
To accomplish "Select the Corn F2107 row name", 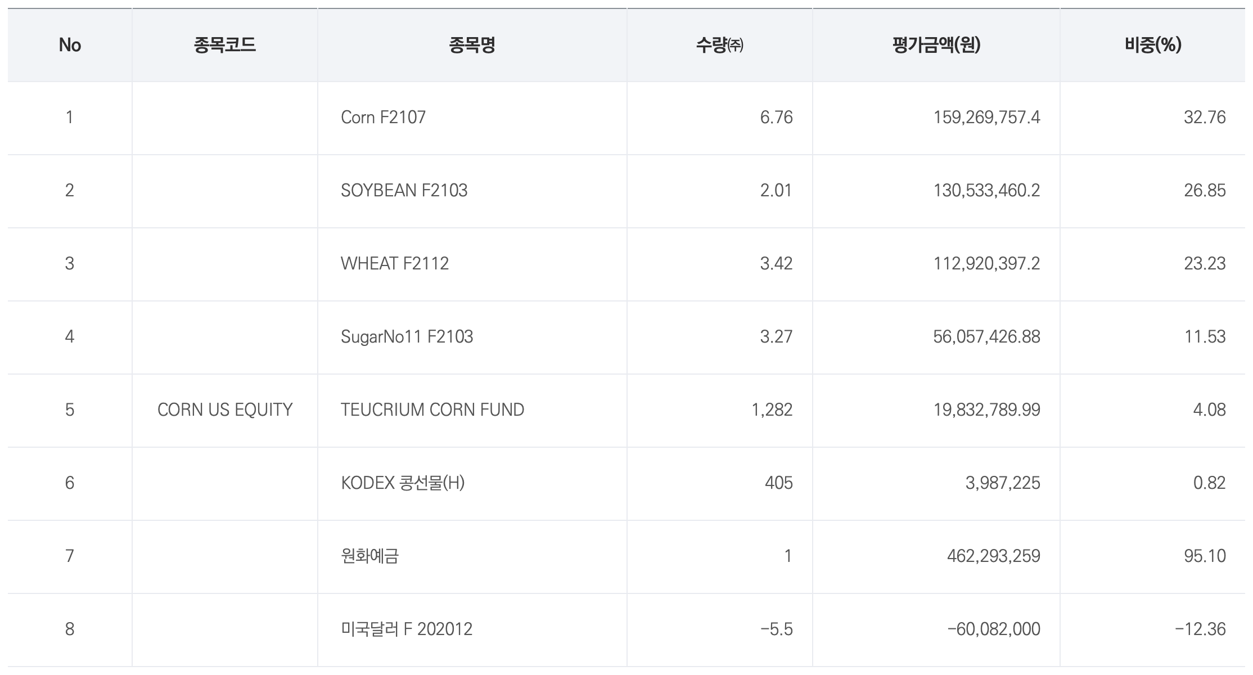I will pyautogui.click(x=383, y=118).
